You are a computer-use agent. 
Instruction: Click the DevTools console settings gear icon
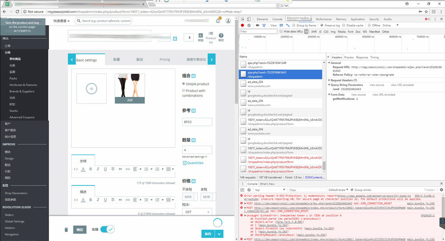point(441,190)
